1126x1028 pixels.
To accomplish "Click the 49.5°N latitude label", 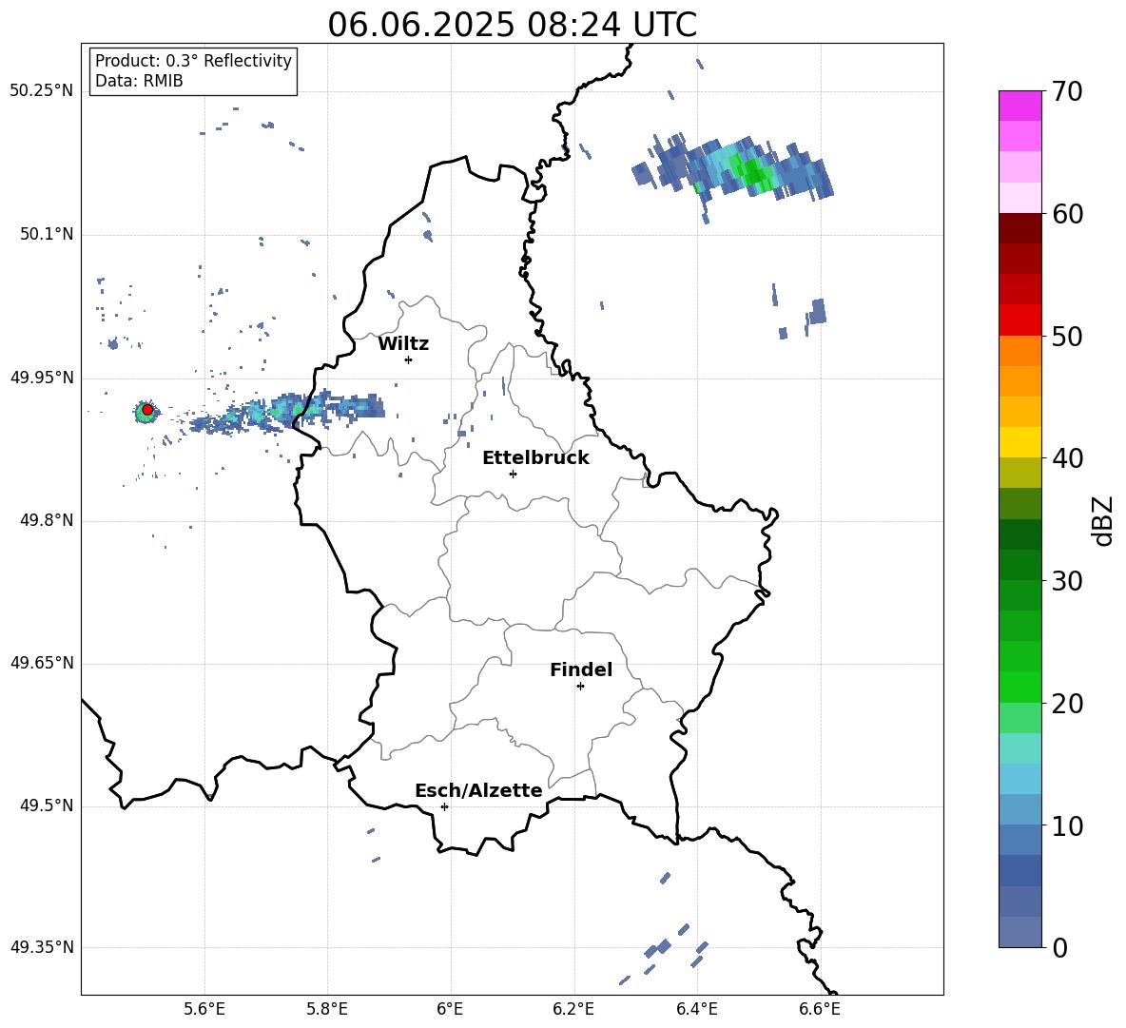I will (47, 805).
